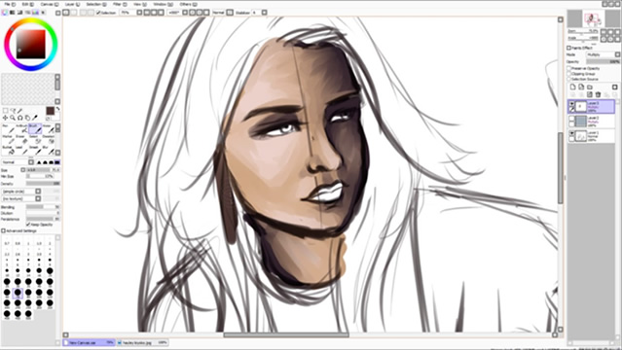Enable Selection Source checkbox

(568, 79)
